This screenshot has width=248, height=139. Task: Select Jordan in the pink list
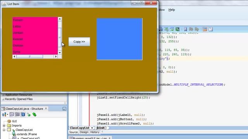coord(35,33)
